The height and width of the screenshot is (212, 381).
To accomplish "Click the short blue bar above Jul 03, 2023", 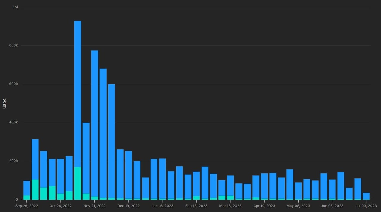I will [366, 196].
